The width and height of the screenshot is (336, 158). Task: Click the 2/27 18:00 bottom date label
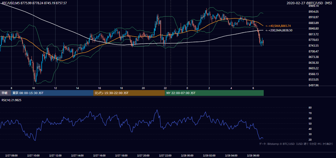(121, 155)
